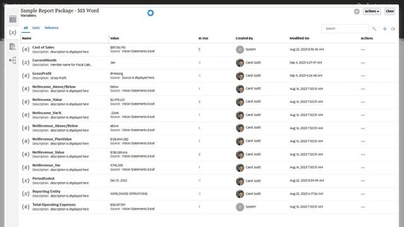Viewport: 404px width, 227px height.
Task: Select the Reporting Entity variable name
Action: coord(46,192)
